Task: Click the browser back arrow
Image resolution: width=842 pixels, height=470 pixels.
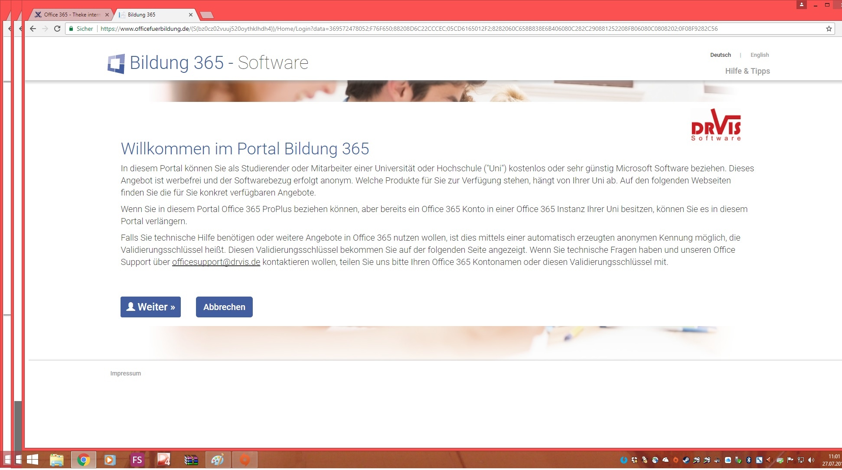Action: pyautogui.click(x=33, y=29)
